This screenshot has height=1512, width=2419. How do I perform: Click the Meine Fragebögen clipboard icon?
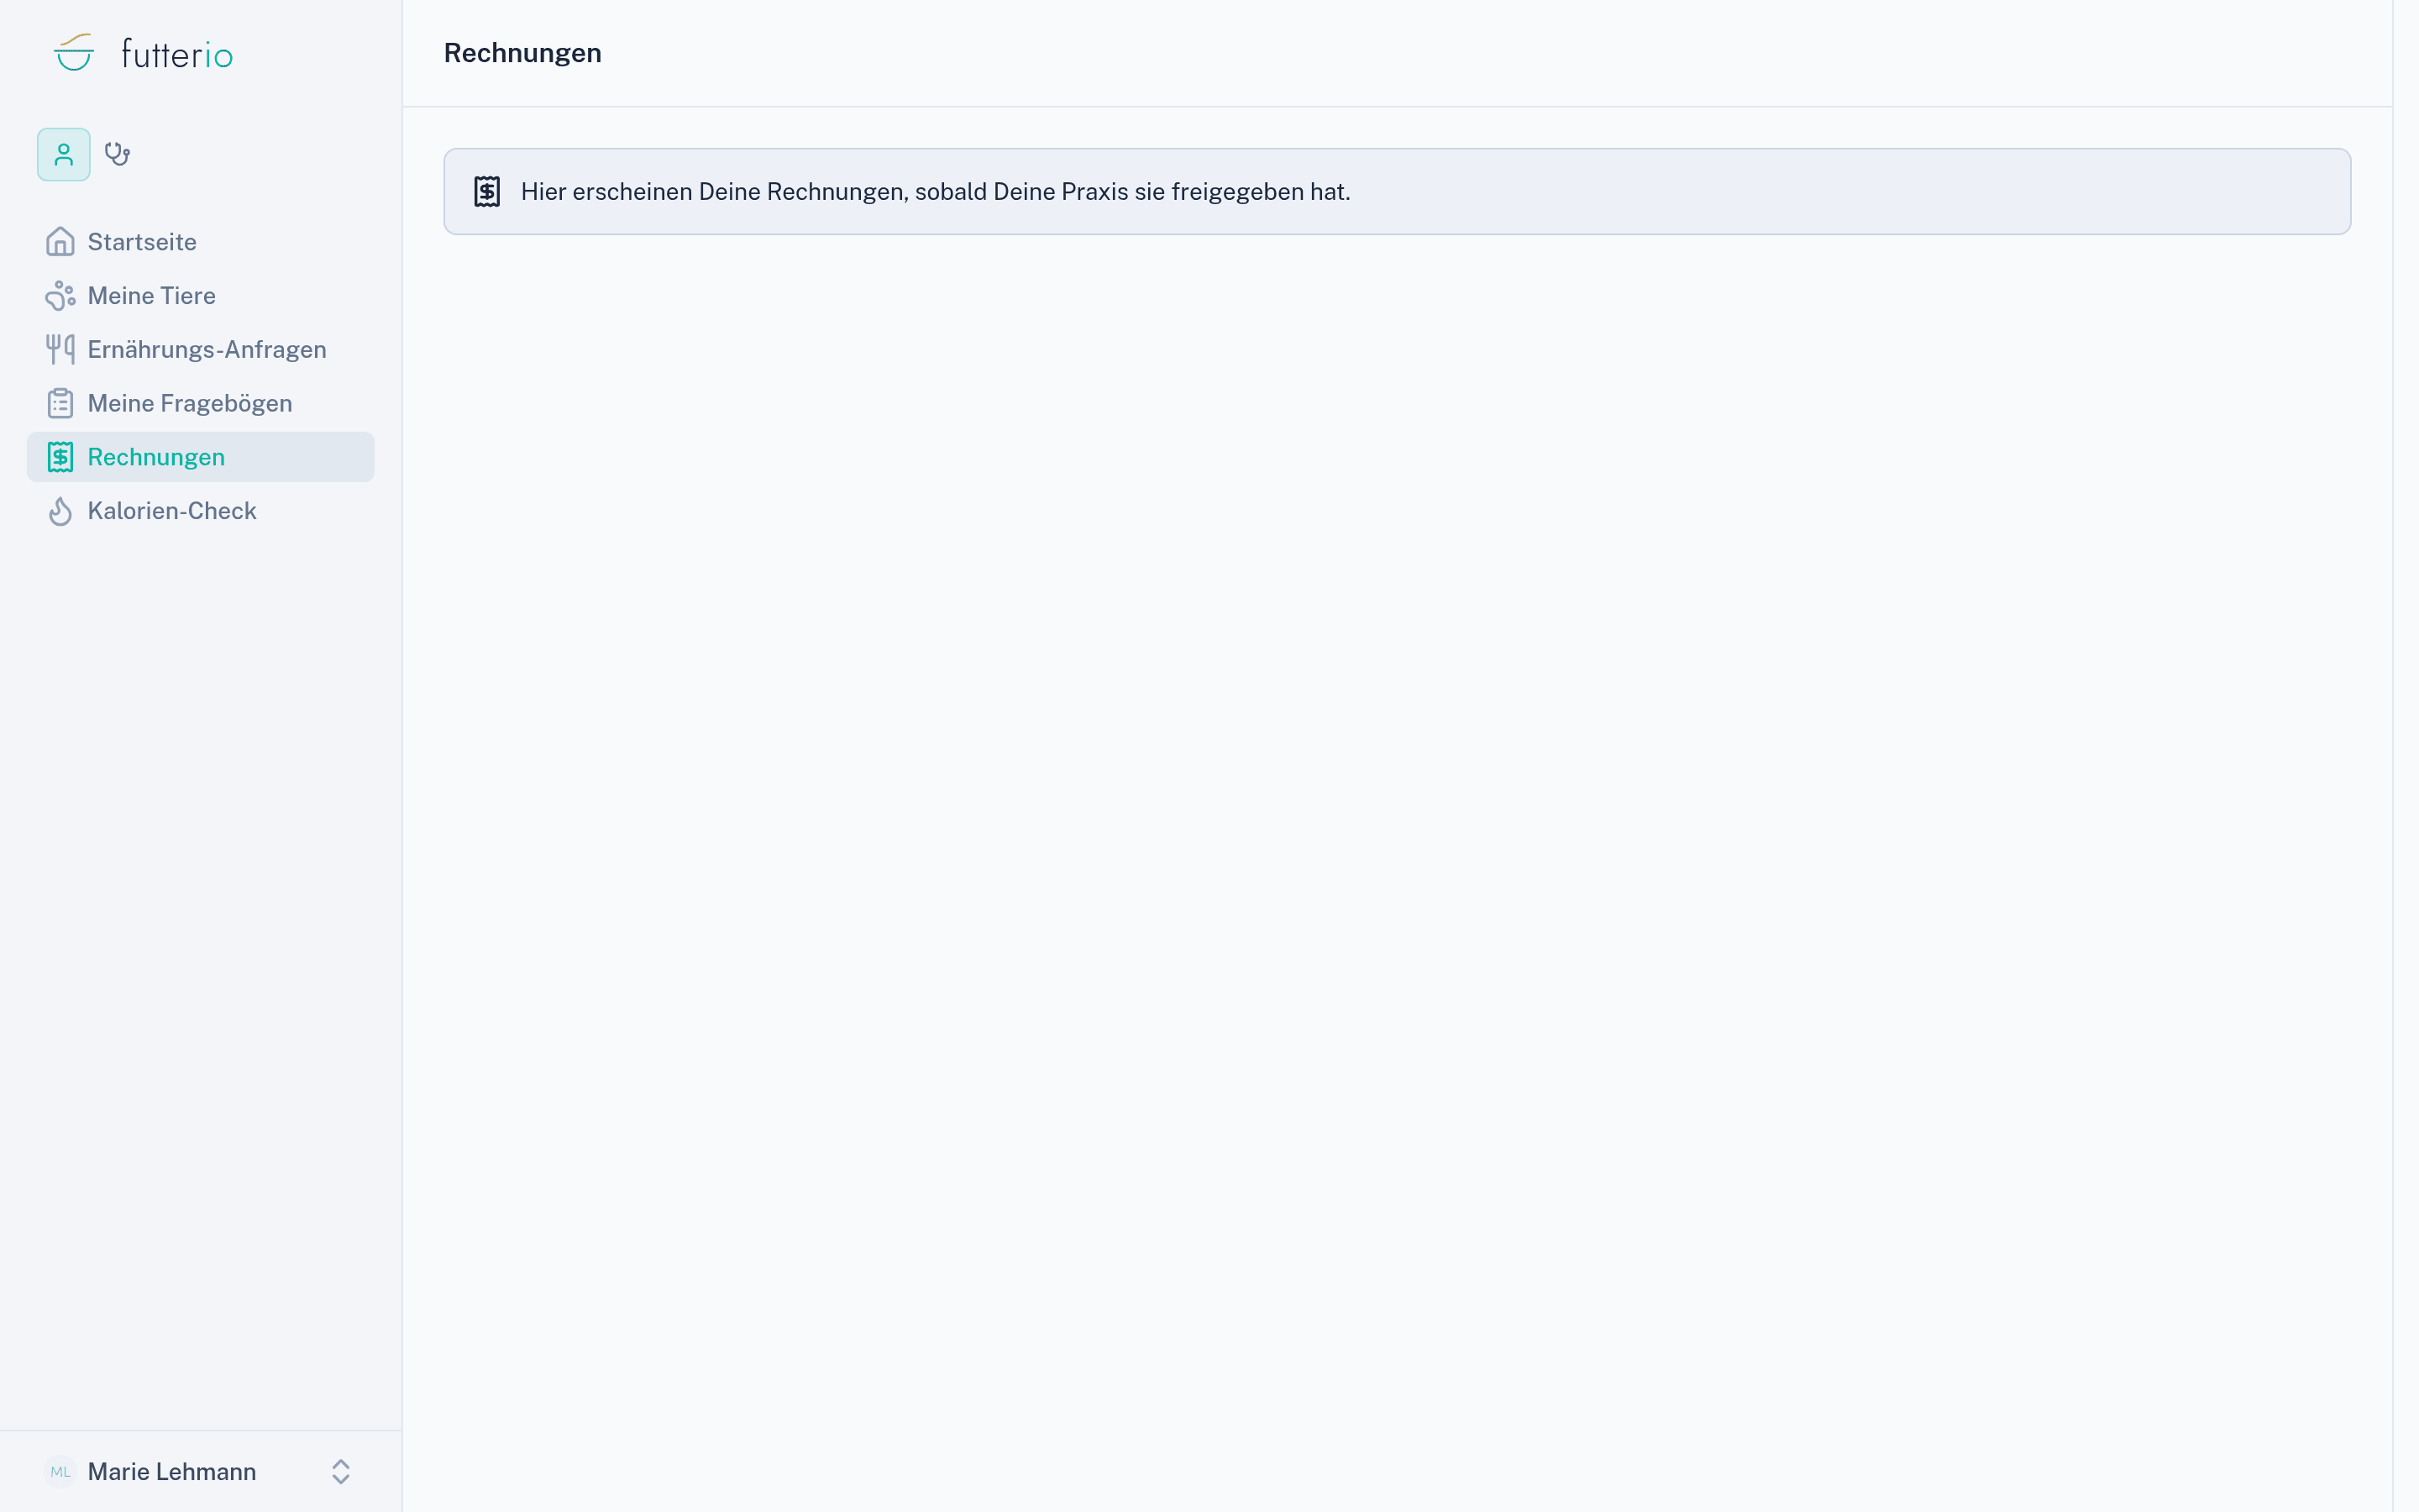[60, 403]
